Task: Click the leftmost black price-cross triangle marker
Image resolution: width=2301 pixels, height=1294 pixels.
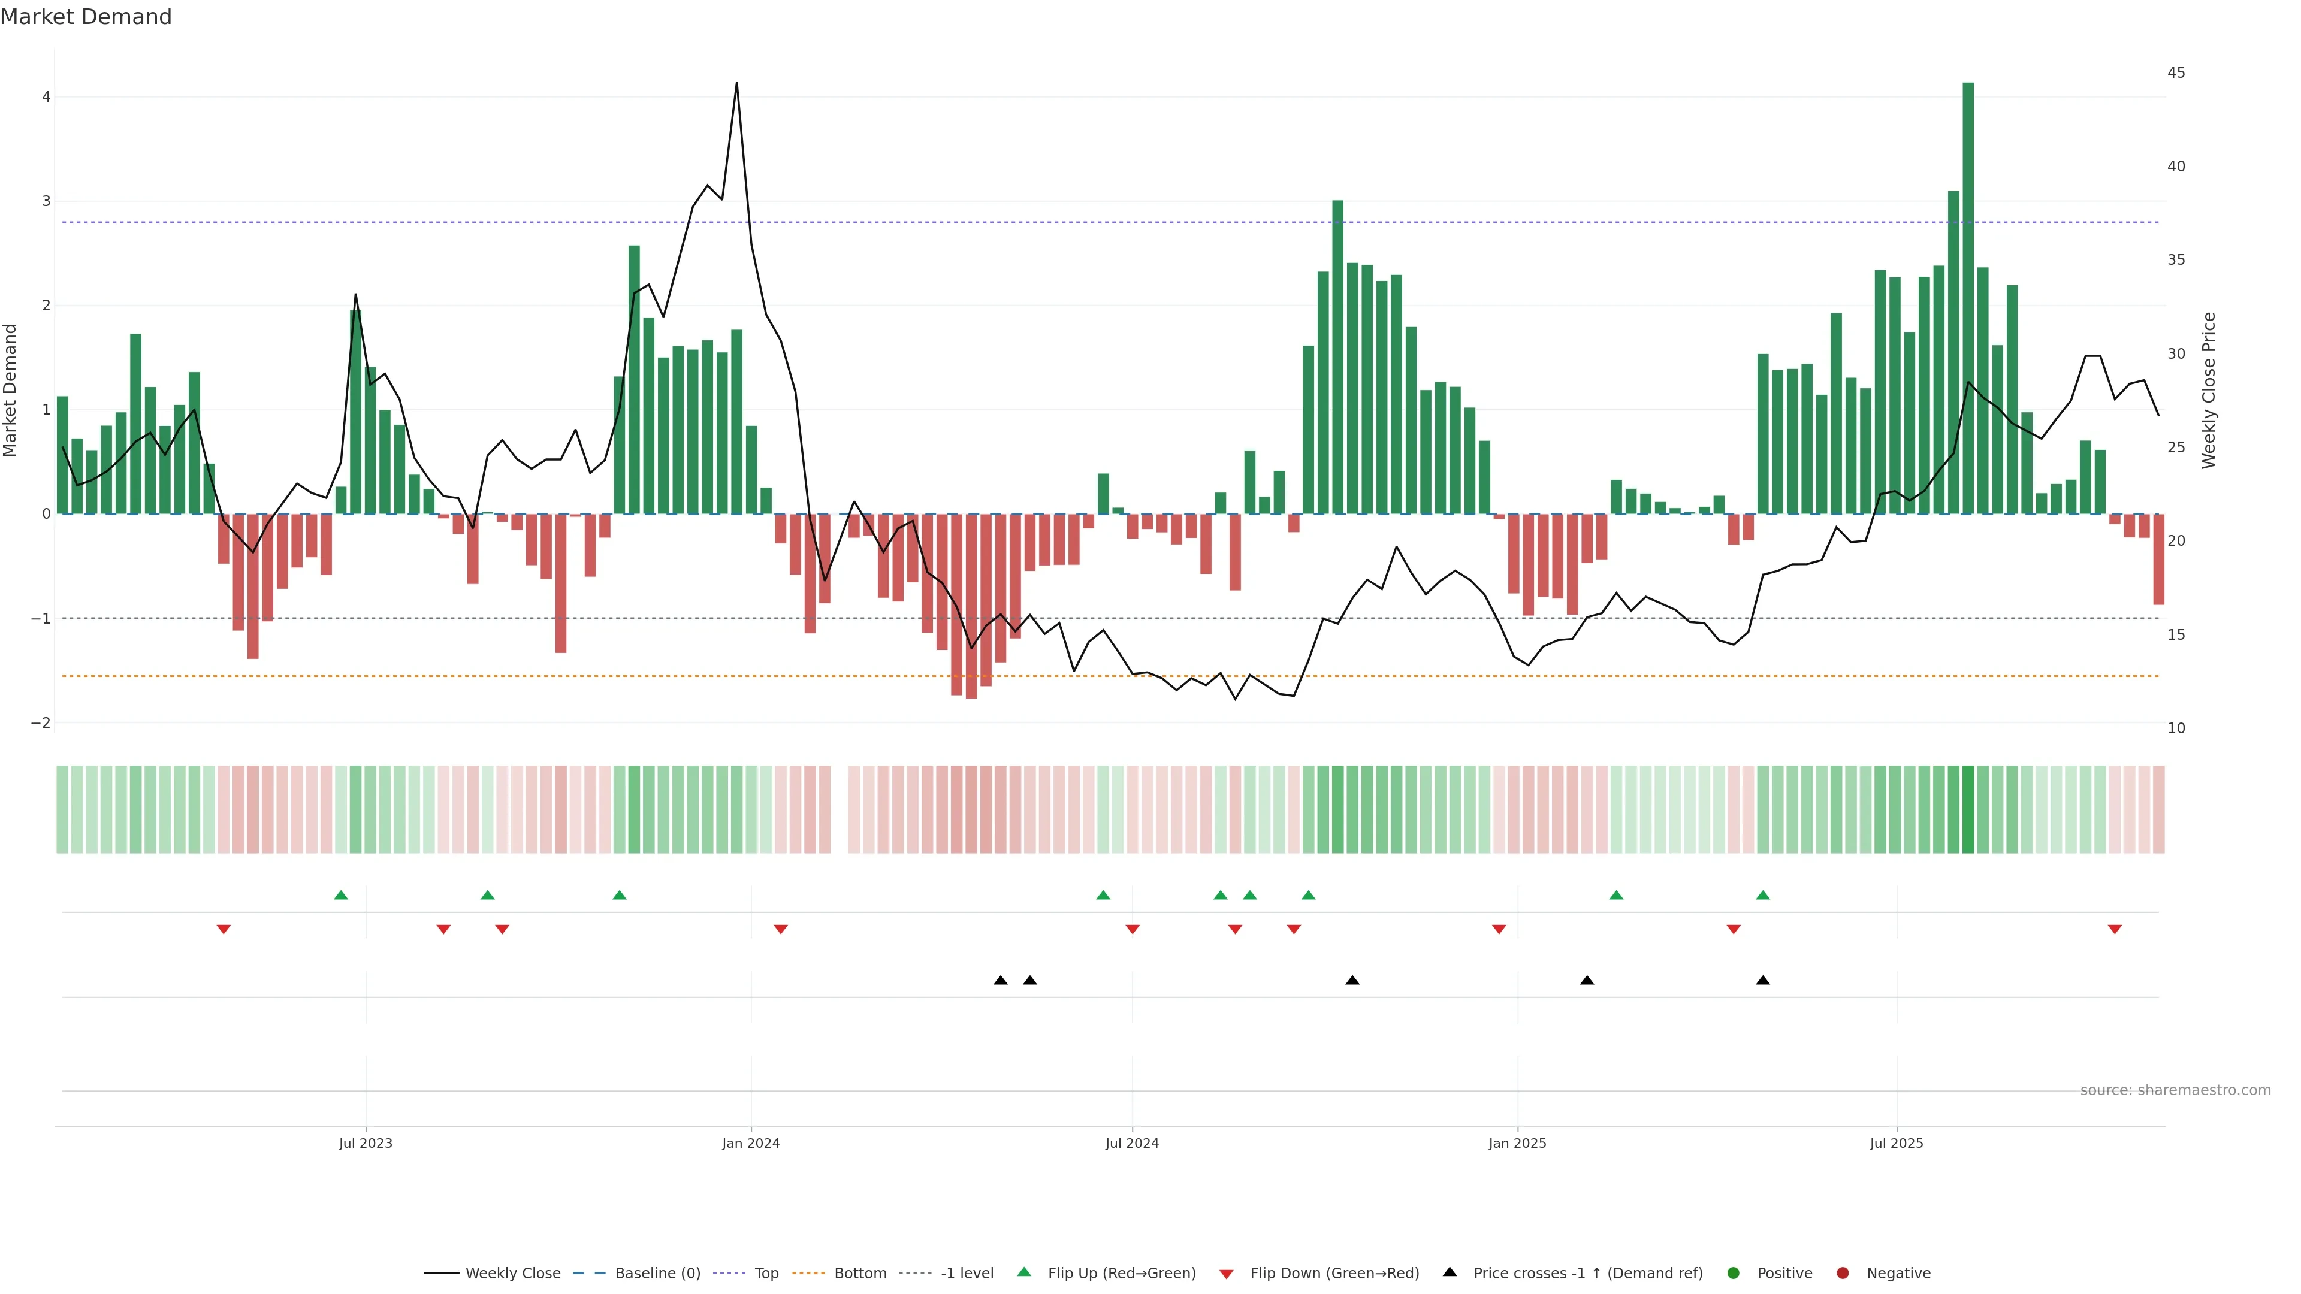Action: click(x=1001, y=981)
